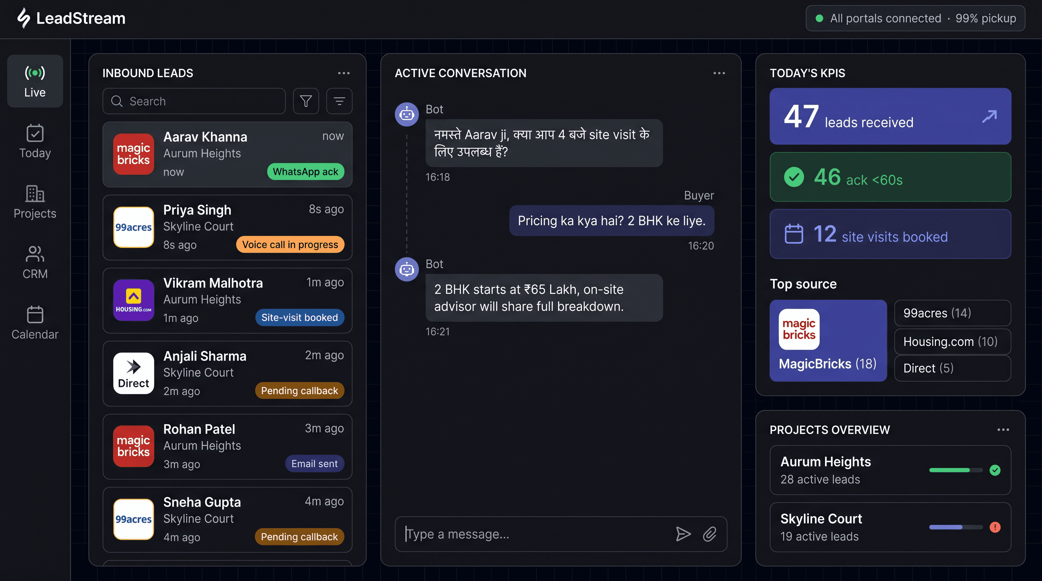Select the Housing.com (10) source

pyautogui.click(x=953, y=342)
